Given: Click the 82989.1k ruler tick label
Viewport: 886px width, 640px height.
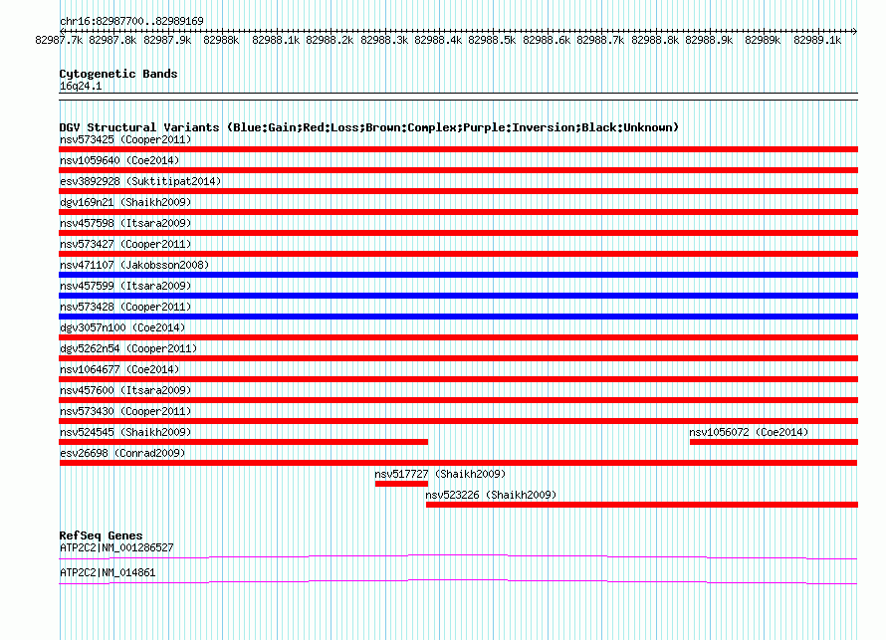Looking at the screenshot, I should [817, 40].
